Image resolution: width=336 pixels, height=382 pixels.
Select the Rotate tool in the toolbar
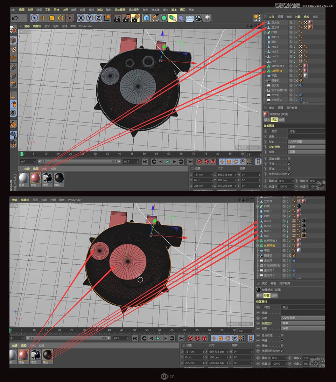(x=61, y=18)
